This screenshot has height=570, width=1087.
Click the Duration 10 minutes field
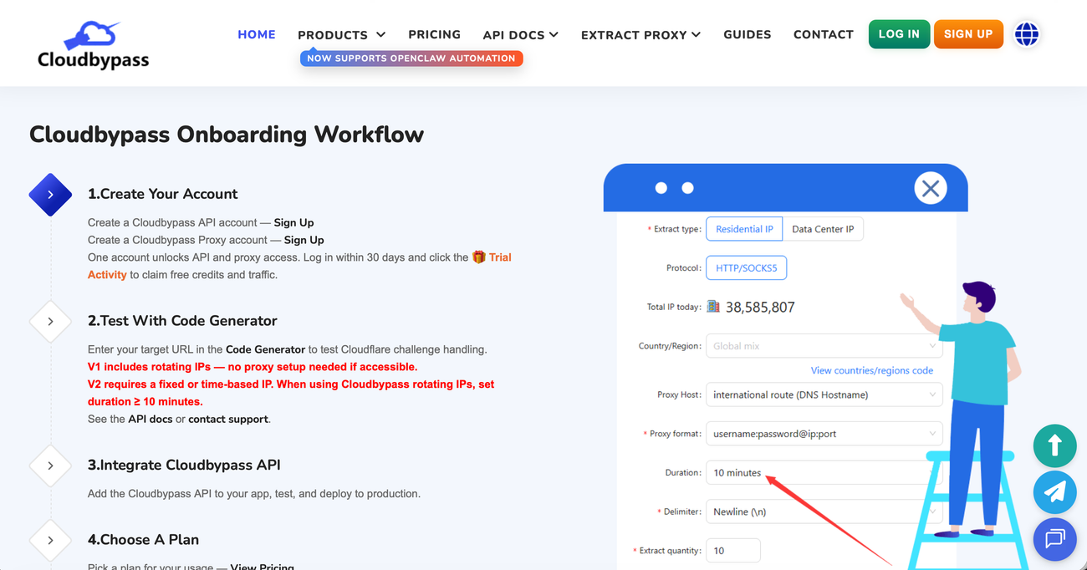(824, 472)
